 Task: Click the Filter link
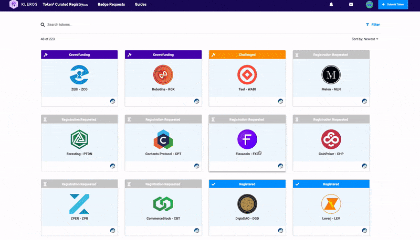[373, 25]
